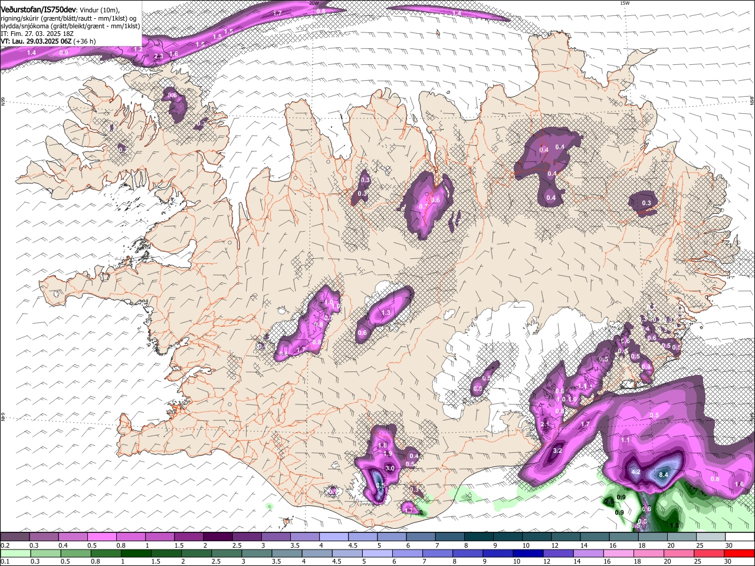755x566 pixels.
Task: Pick the upper legend swatch starting at 1.5
Action: click(188, 537)
